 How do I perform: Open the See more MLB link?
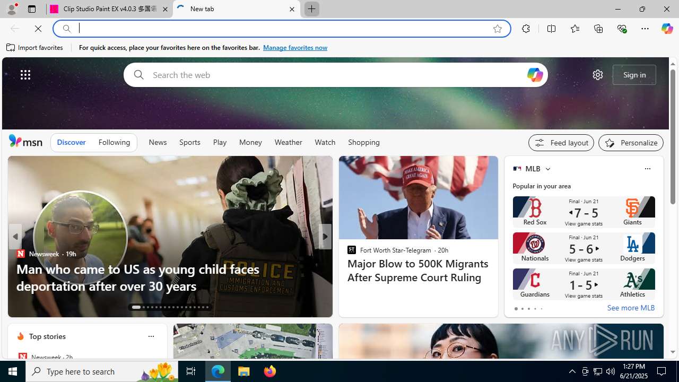631,308
